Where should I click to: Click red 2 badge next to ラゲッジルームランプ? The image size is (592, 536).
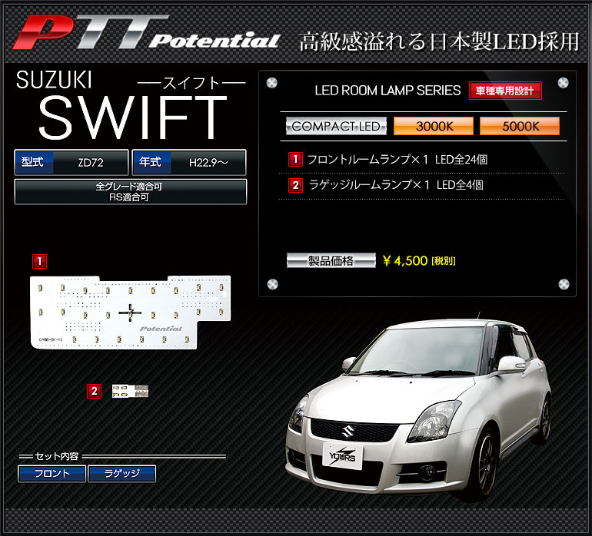pos(294,185)
